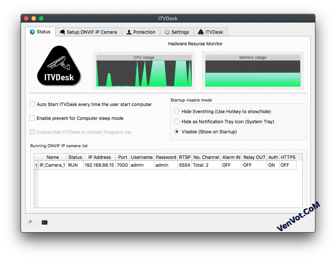This screenshot has width=336, height=260.
Task: Open the Settings tab
Action: point(177,32)
